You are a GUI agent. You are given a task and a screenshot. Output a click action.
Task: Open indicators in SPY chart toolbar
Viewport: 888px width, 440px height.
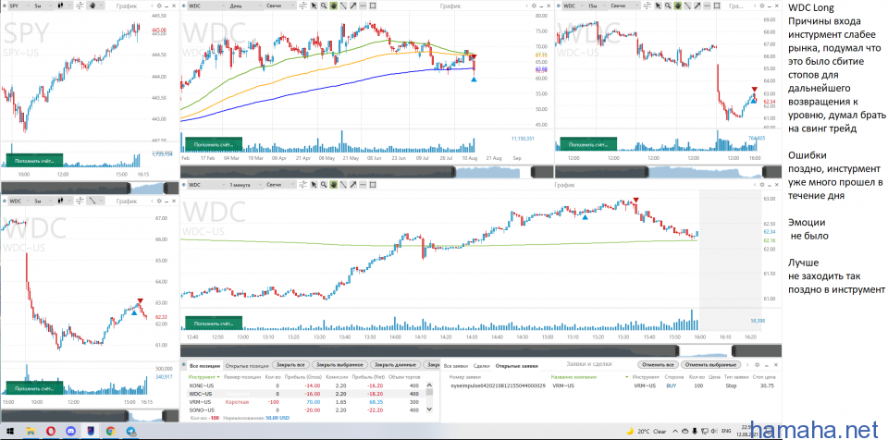80,6
